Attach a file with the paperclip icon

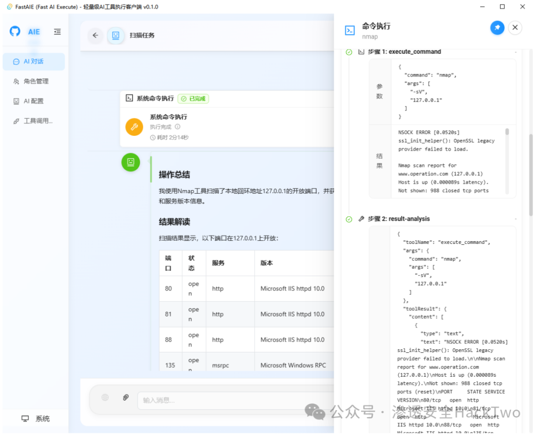126,397
